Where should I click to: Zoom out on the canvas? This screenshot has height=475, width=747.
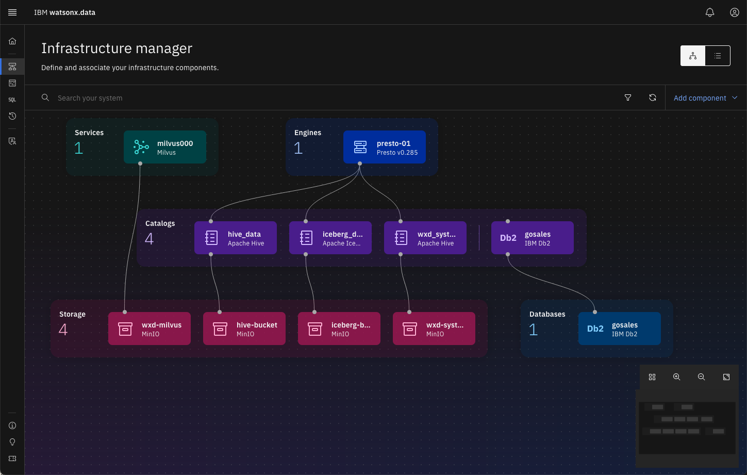[x=702, y=377]
